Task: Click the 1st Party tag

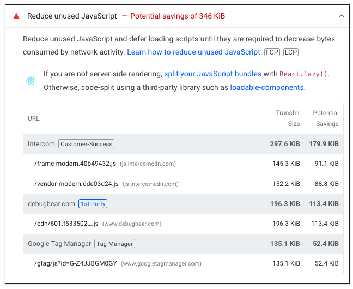Action: coord(93,204)
